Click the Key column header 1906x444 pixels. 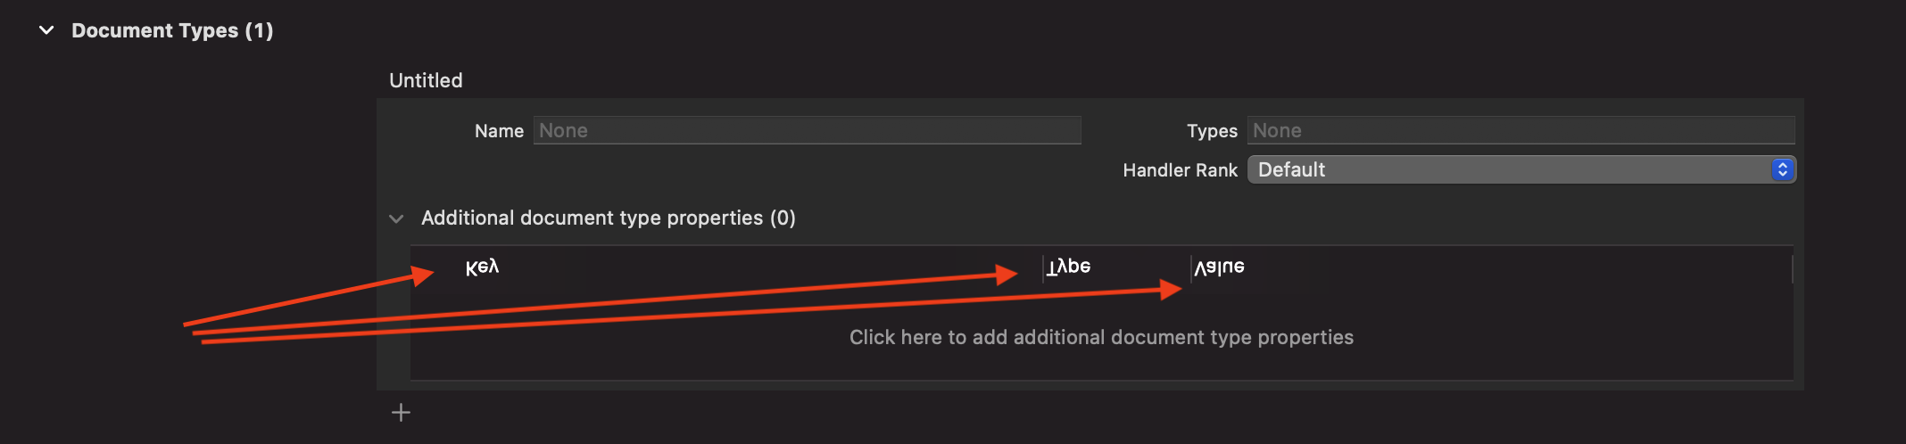tap(482, 267)
